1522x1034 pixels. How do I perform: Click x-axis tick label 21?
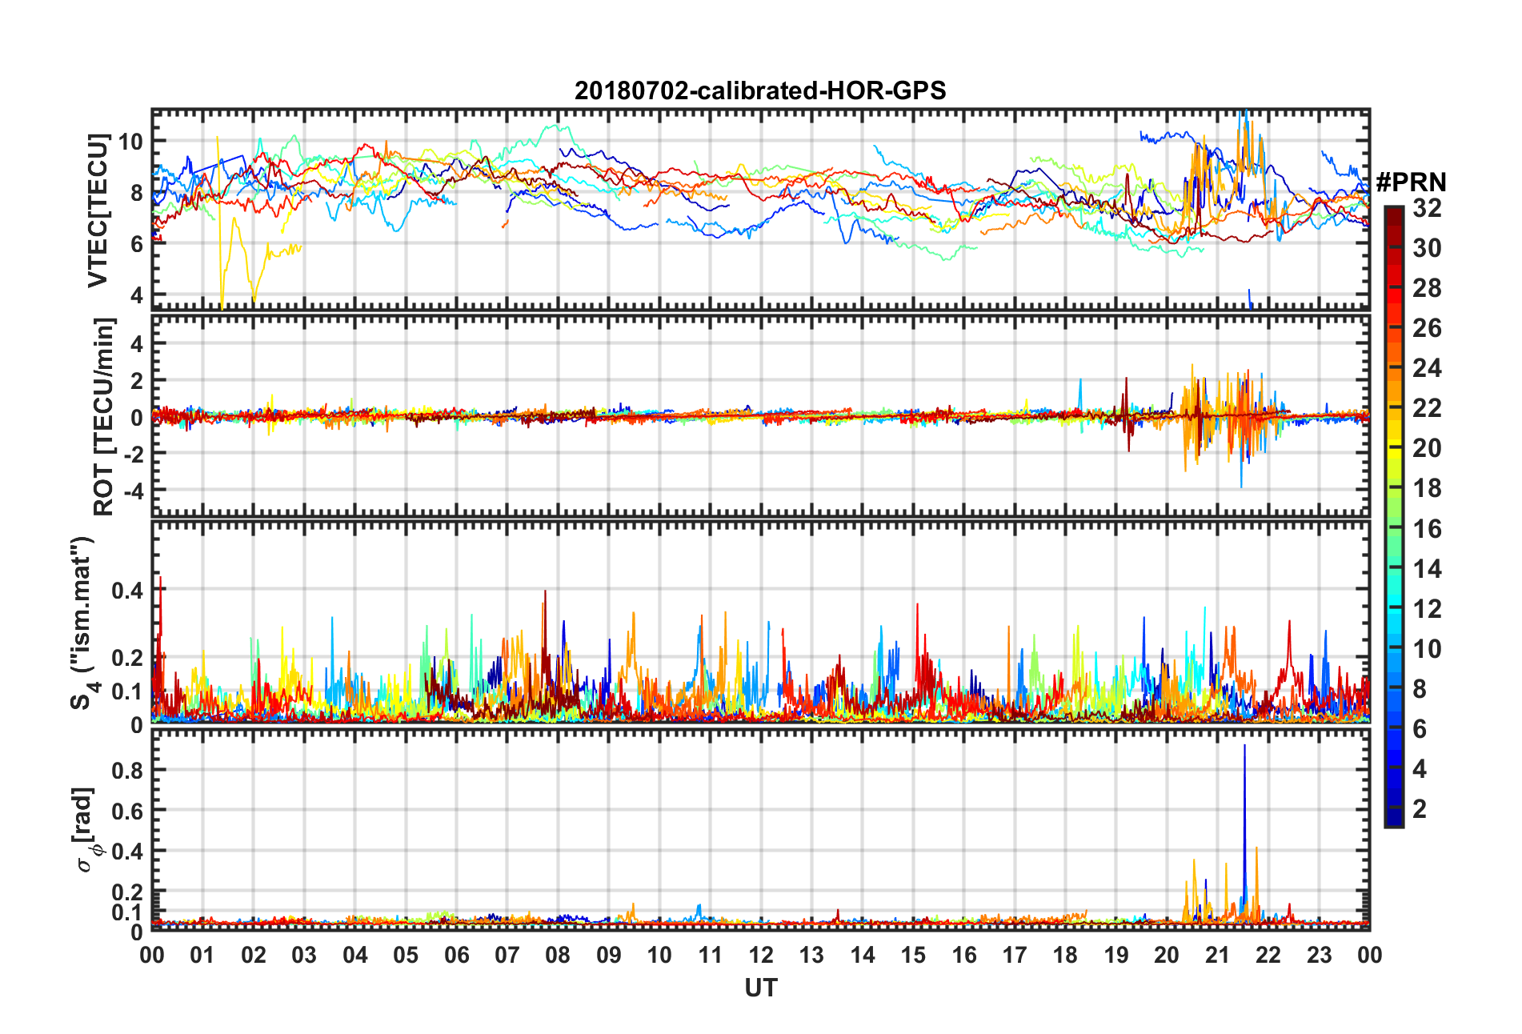(x=1218, y=956)
